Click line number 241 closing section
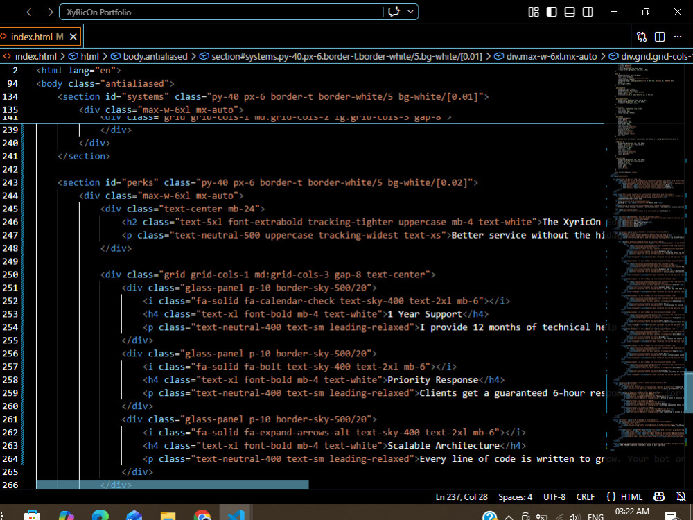This screenshot has width=693, height=520. tap(10, 156)
